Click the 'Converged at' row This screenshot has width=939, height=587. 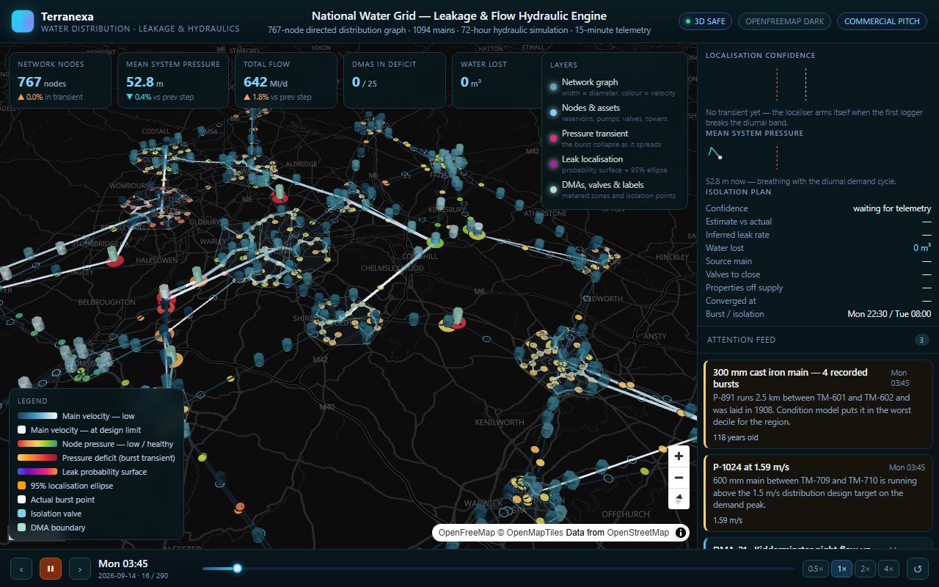(818, 301)
